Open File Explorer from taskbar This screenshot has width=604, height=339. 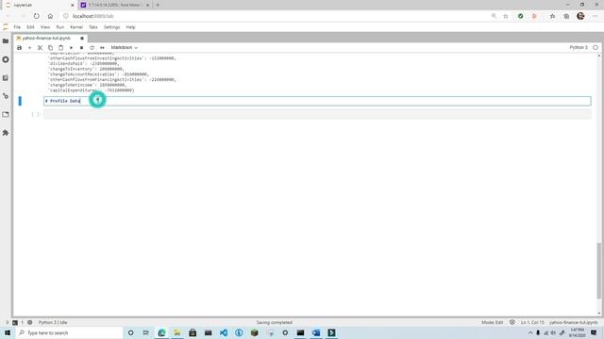click(x=177, y=332)
